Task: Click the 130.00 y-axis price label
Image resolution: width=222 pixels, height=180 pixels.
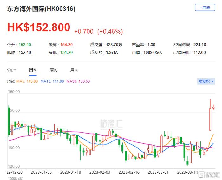Action: point(14,148)
